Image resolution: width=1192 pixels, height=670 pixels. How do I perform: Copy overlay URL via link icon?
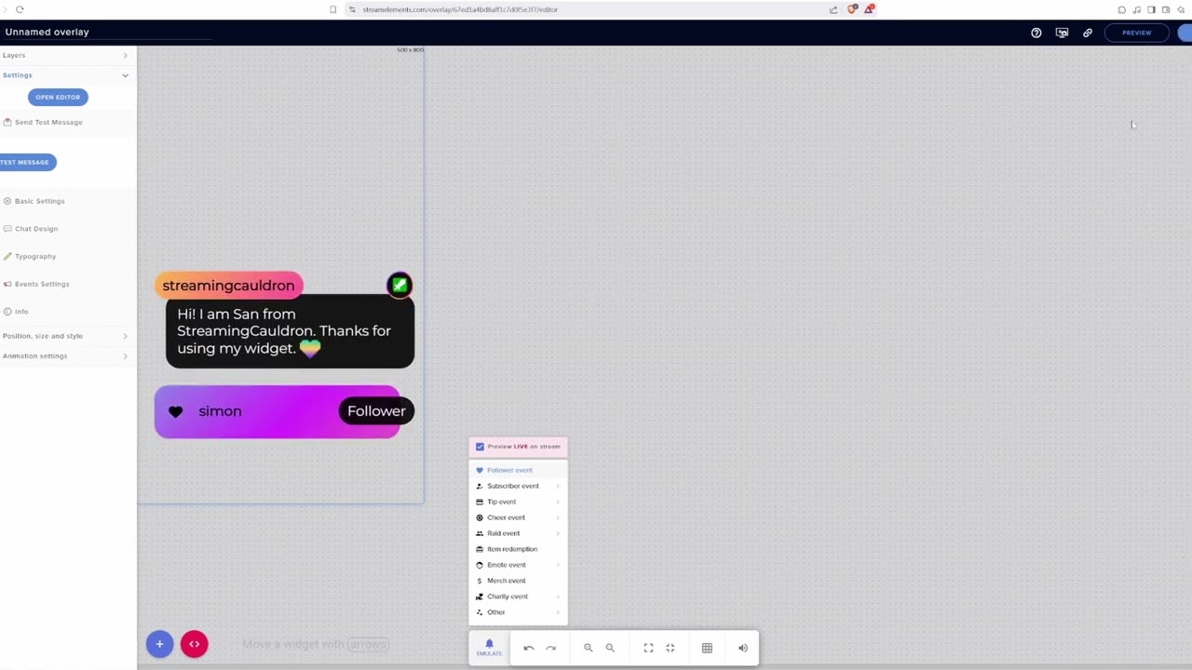point(1087,33)
